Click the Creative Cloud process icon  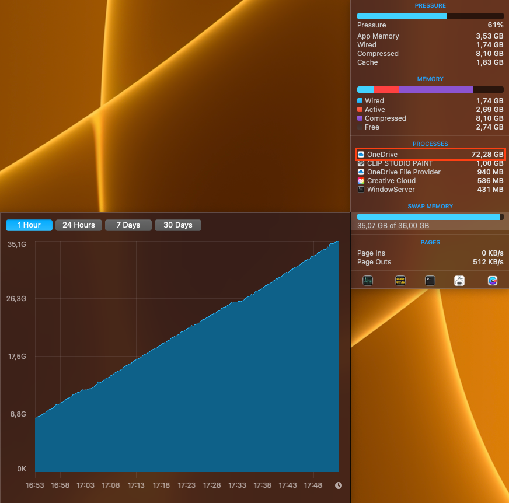pos(361,181)
